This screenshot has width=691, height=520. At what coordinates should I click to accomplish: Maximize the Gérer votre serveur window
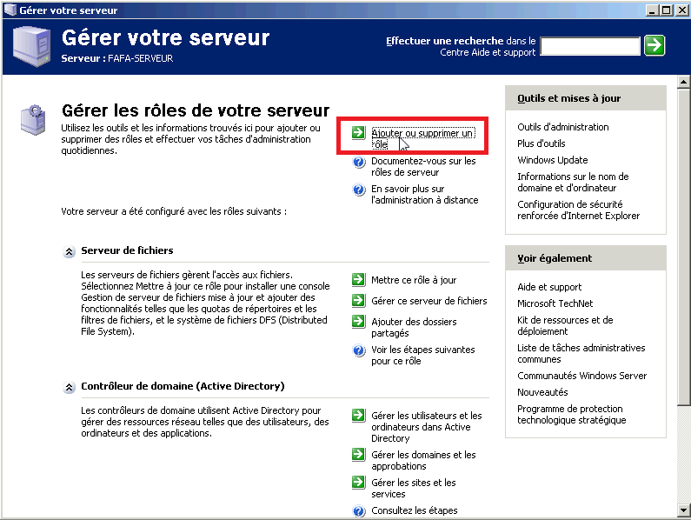click(x=667, y=10)
